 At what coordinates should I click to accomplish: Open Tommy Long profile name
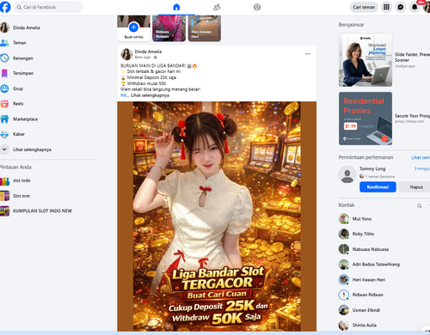point(372,168)
